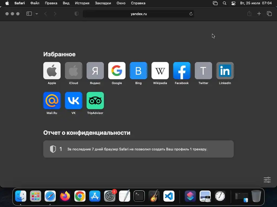Open the Share button
Screen dimensions: 277x207
tap(249, 13)
